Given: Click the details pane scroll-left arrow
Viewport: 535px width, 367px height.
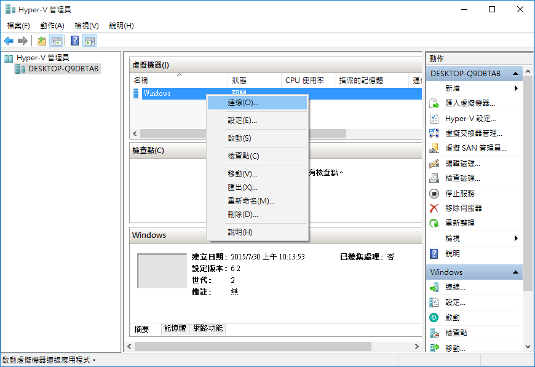Looking at the screenshot, I should tap(129, 347).
